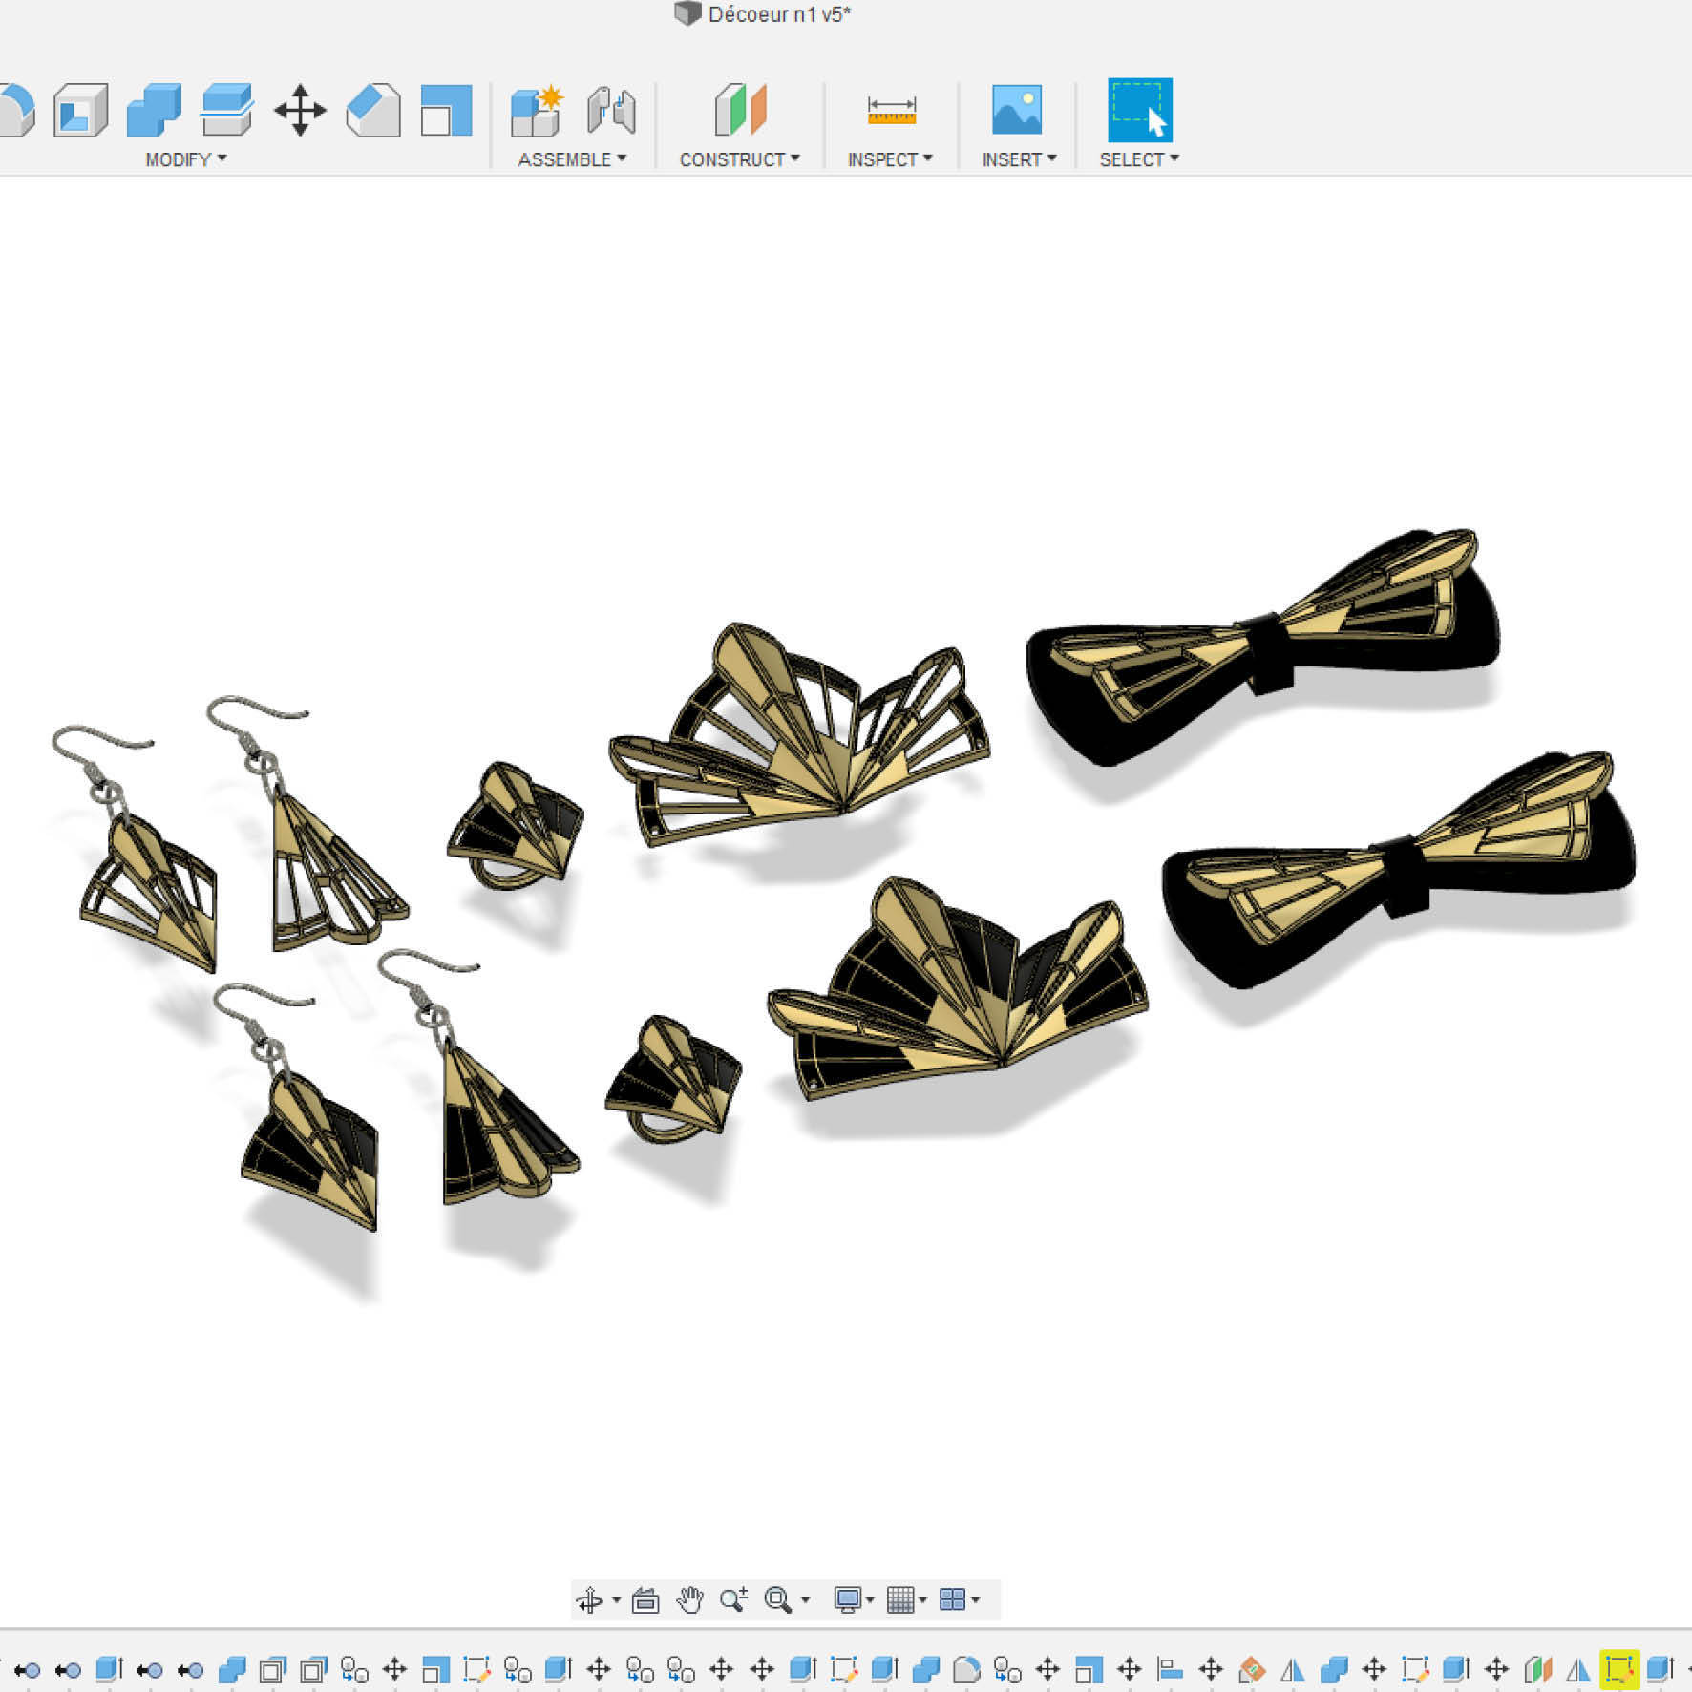Expand the MODIFY dropdown menu
The height and width of the screenshot is (1692, 1692).
pyautogui.click(x=186, y=159)
